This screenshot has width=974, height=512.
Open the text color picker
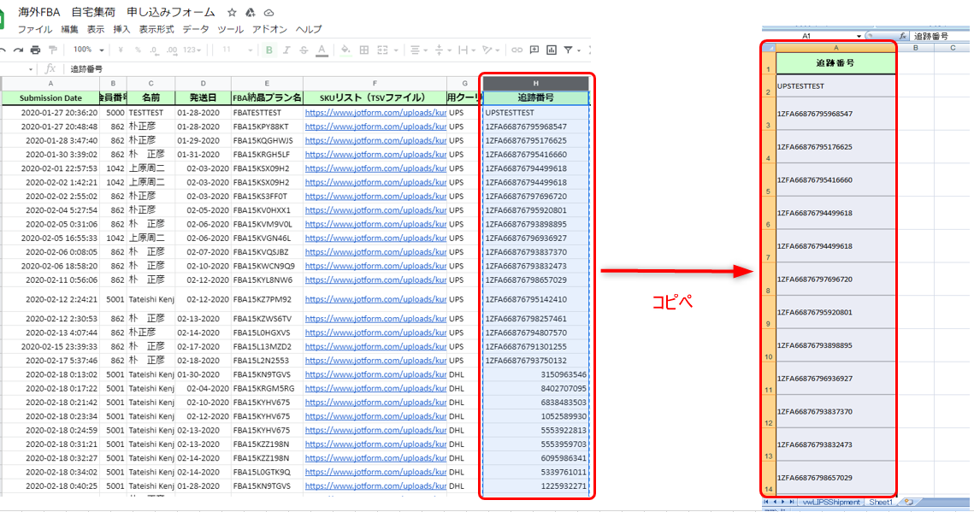coord(322,50)
